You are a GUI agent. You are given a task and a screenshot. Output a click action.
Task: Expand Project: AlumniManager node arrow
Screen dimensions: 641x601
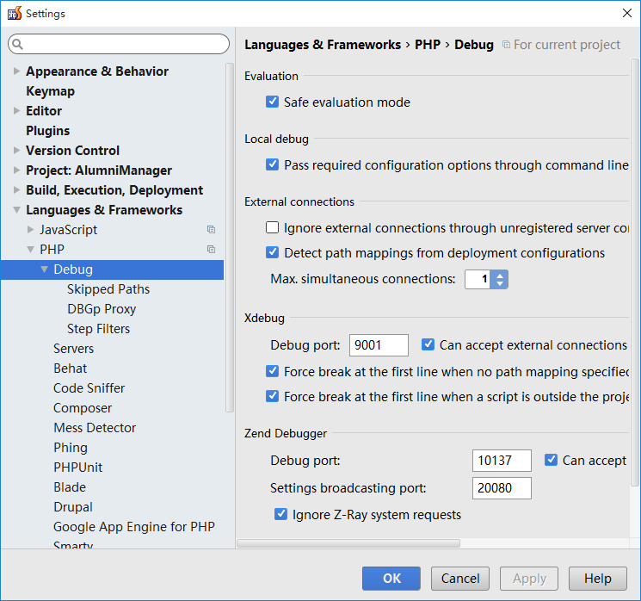pyautogui.click(x=16, y=170)
